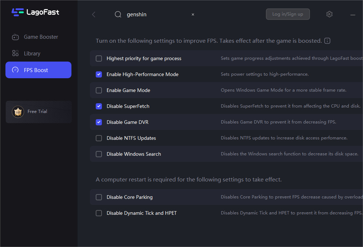Image resolution: width=363 pixels, height=247 pixels.
Task: Click the VIP badge icon
Action: click(x=18, y=112)
